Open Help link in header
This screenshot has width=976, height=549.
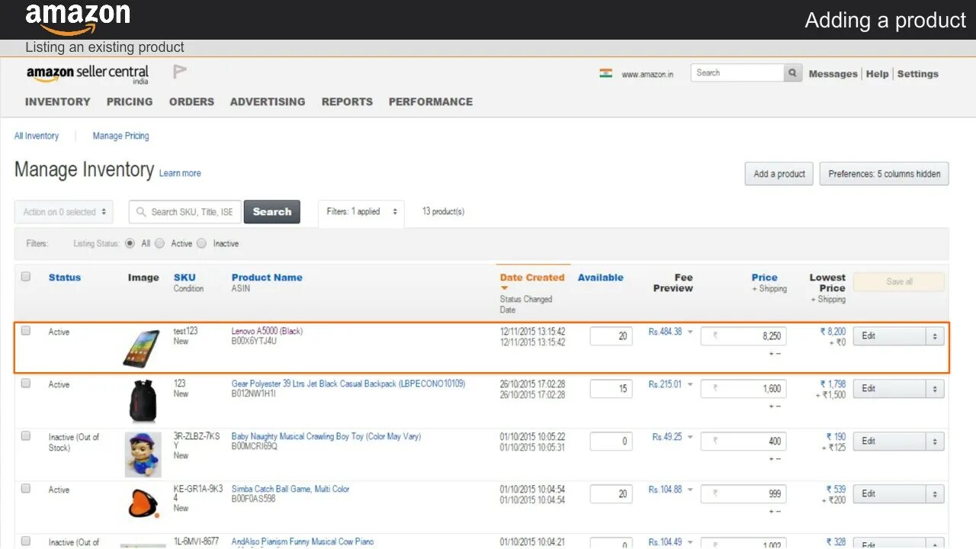click(x=877, y=74)
